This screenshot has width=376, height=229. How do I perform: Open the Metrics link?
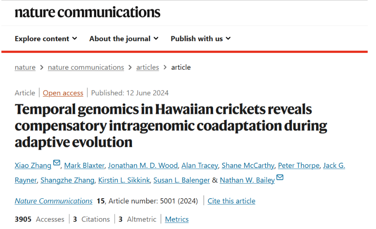click(177, 219)
